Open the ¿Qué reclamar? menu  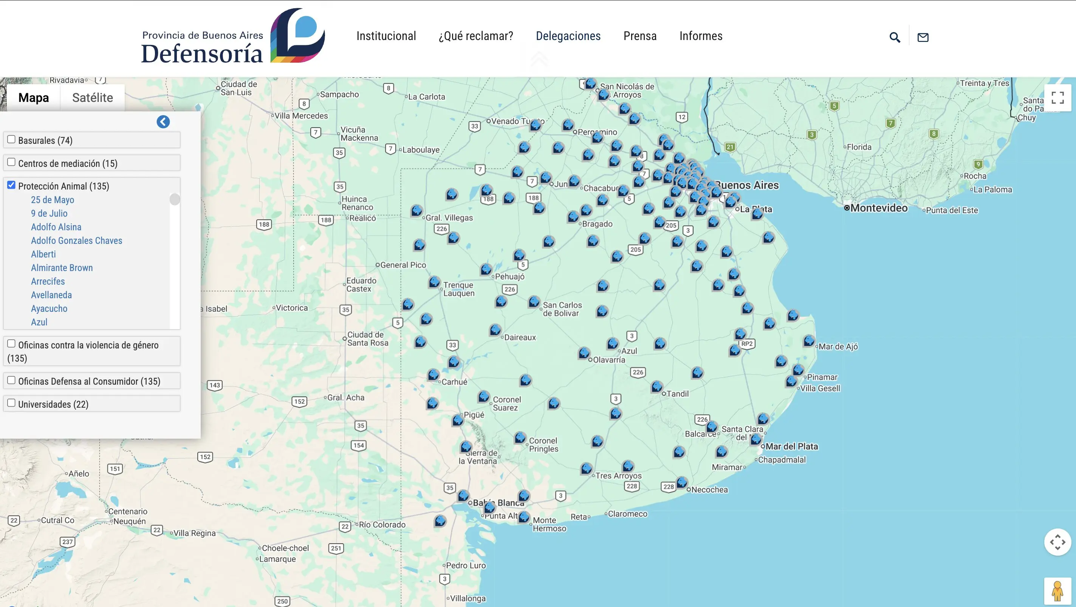tap(476, 36)
